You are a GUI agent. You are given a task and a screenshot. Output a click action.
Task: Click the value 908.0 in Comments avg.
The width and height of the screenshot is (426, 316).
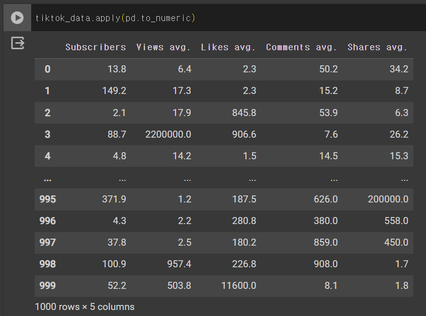pos(326,264)
